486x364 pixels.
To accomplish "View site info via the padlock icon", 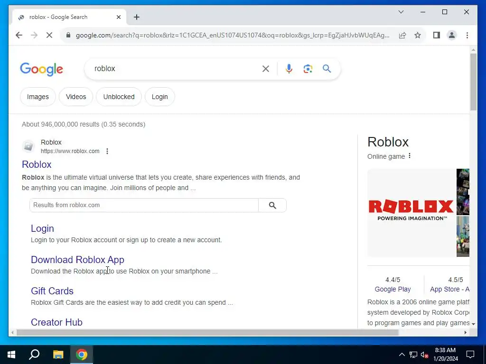I will 68,35.
